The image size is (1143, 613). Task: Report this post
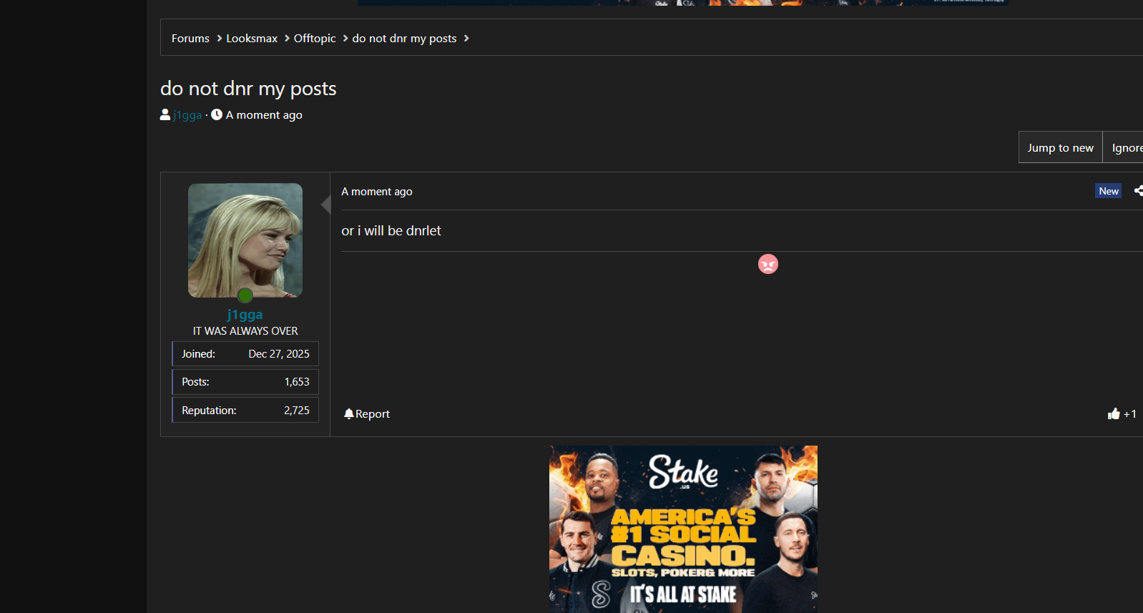coord(367,413)
